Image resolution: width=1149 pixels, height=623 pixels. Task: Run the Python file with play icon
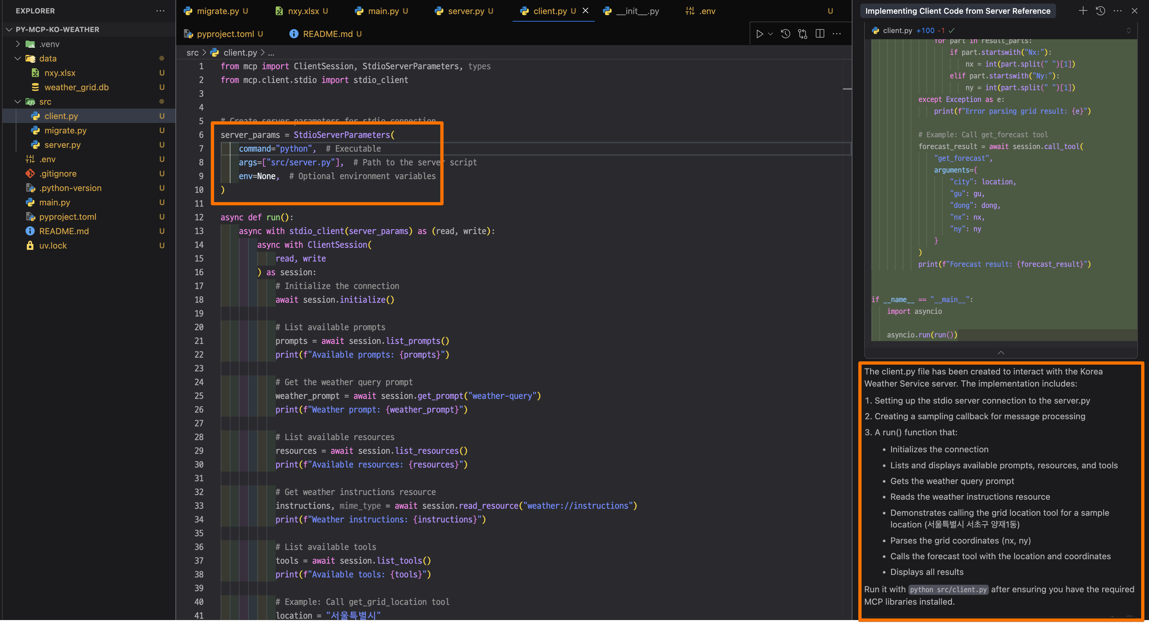[759, 34]
